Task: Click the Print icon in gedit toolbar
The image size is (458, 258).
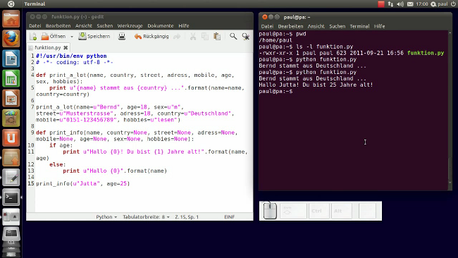Action: (122, 37)
